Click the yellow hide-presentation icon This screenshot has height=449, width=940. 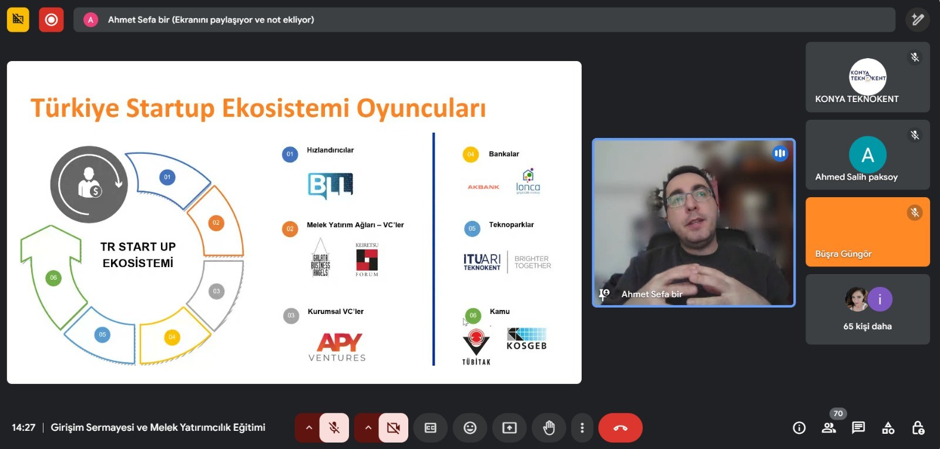(x=18, y=20)
